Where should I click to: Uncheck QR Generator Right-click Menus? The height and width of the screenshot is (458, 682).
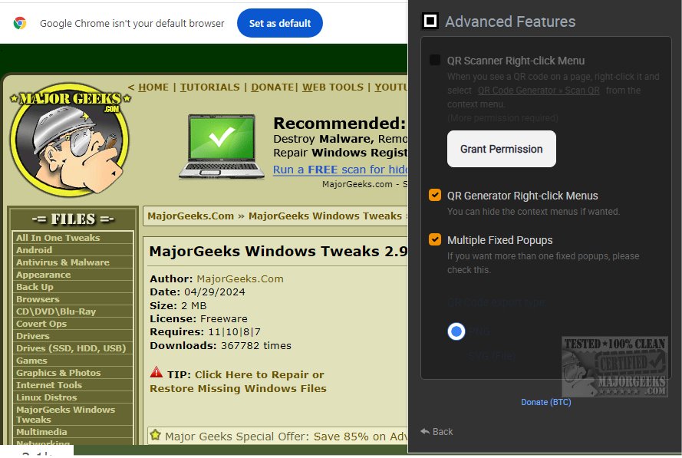tap(434, 195)
